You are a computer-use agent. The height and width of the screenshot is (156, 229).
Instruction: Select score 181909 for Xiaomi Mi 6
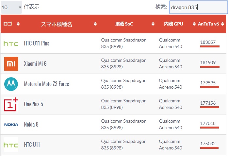click(208, 62)
